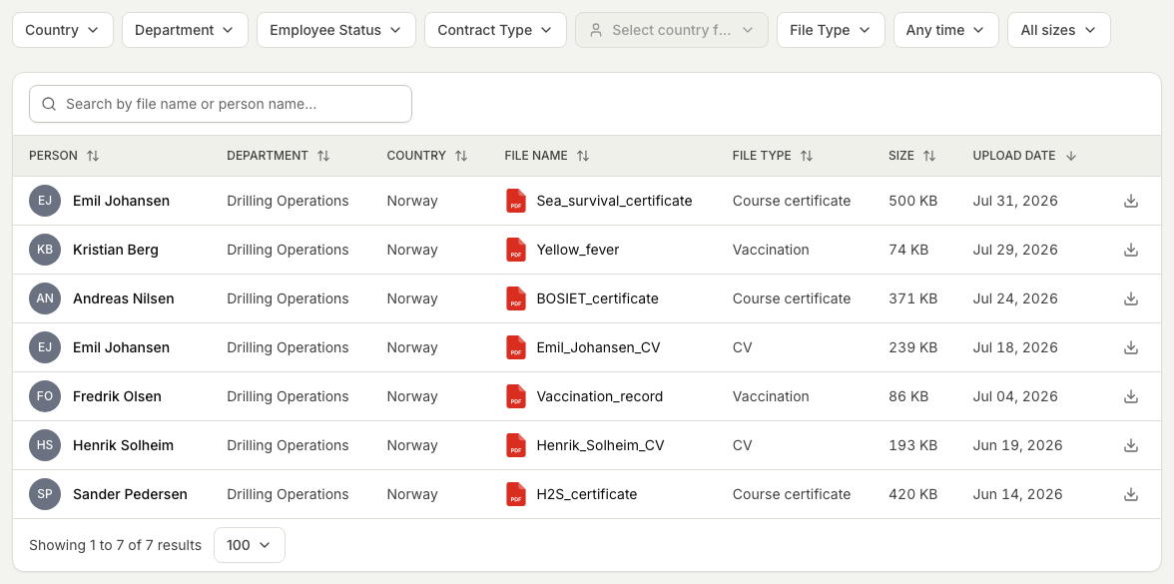Click upload date Jul 31, 2026

pos(1015,201)
